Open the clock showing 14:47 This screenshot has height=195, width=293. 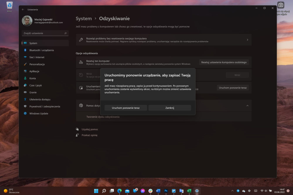pos(279,191)
